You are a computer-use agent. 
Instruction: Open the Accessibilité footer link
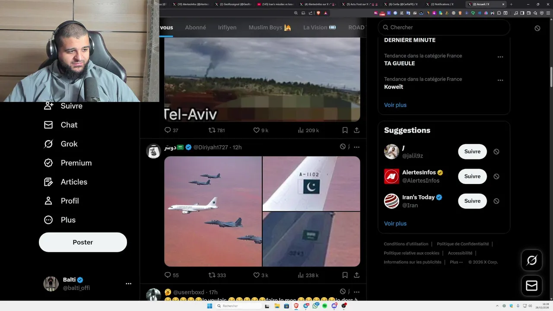460,253
